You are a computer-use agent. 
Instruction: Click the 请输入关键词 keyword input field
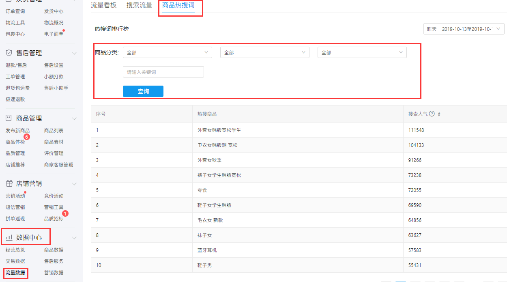point(163,72)
